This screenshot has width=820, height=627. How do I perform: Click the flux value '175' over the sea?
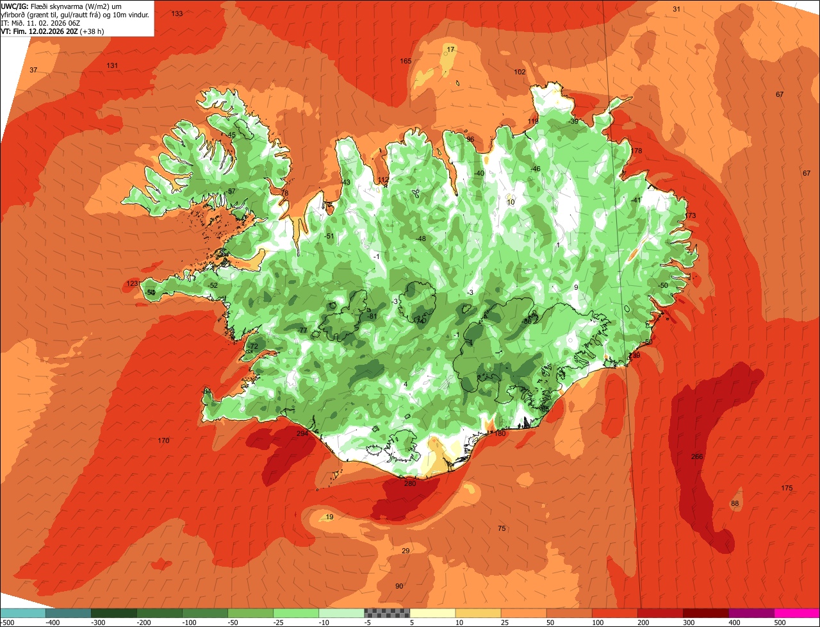click(x=787, y=488)
